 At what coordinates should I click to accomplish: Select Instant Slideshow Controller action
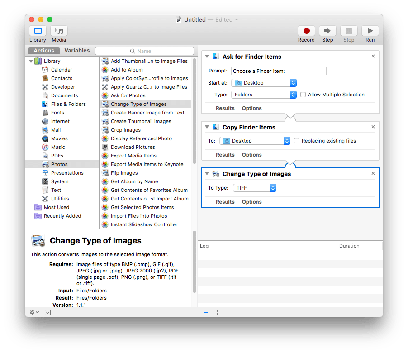(x=144, y=224)
